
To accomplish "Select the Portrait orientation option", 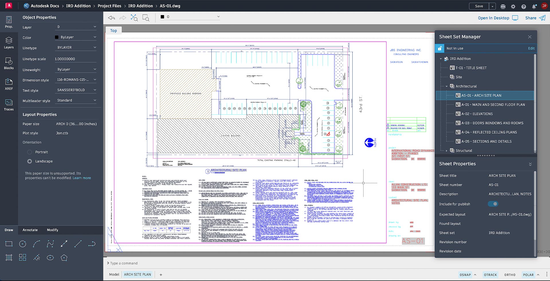I will click(x=30, y=152).
